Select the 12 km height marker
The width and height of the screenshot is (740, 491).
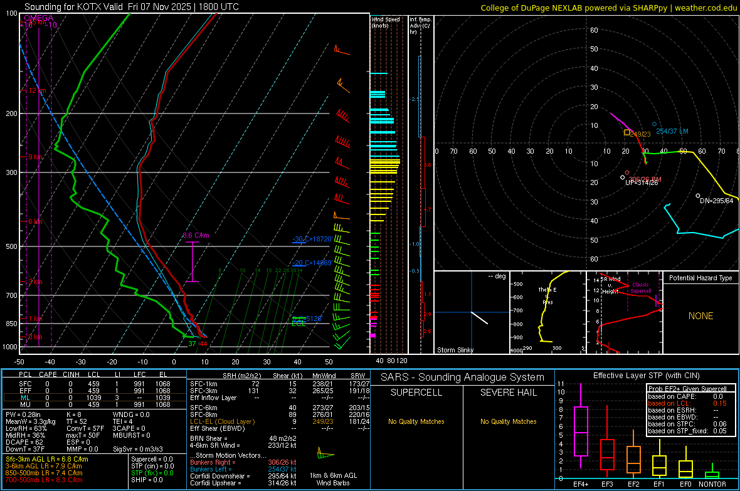37,90
